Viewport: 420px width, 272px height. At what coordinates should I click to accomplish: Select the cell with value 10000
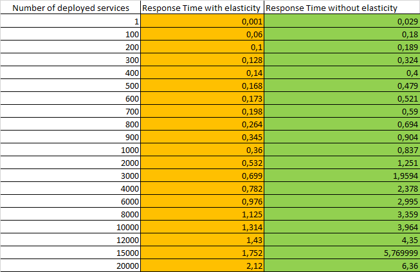coord(71,226)
